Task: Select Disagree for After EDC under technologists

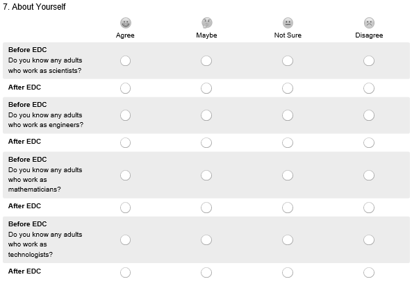Action: point(369,272)
